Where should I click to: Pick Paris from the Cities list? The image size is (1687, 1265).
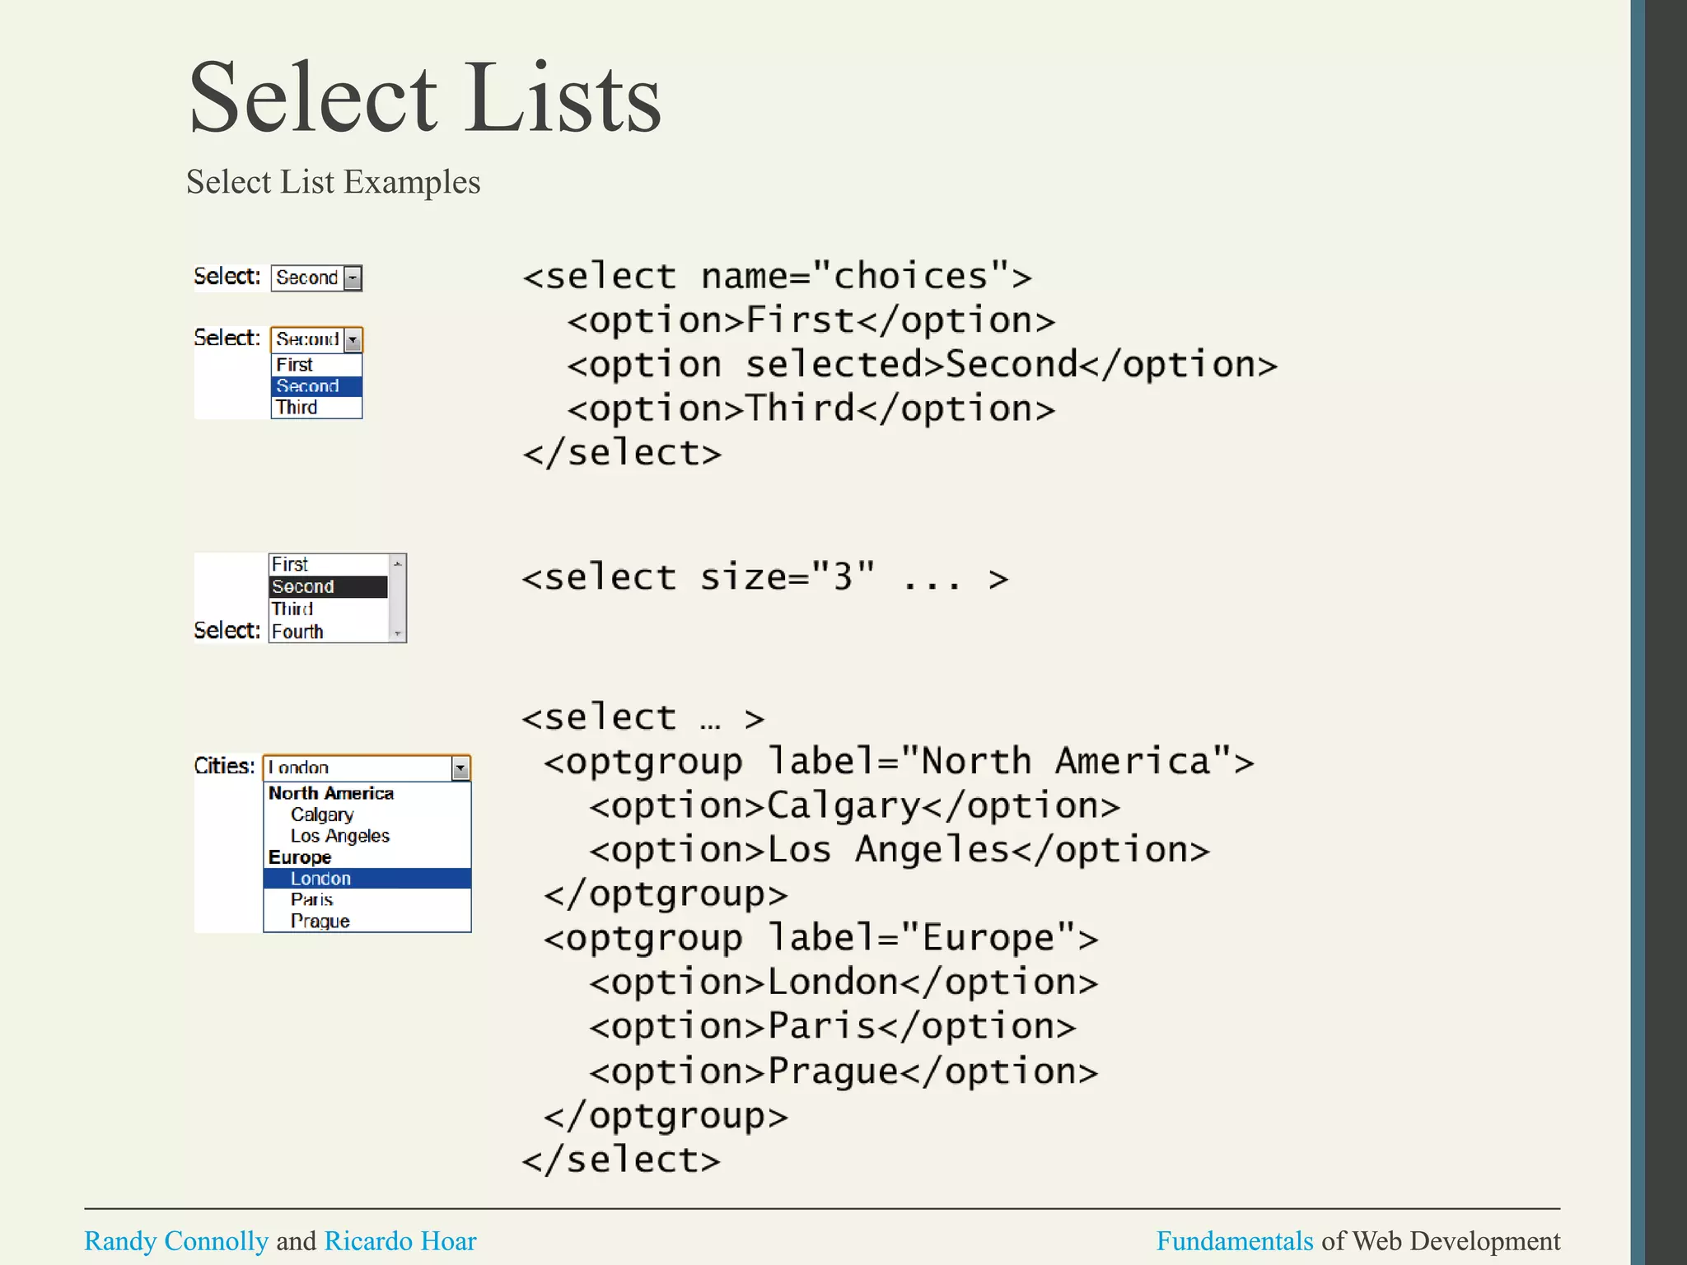tap(367, 900)
